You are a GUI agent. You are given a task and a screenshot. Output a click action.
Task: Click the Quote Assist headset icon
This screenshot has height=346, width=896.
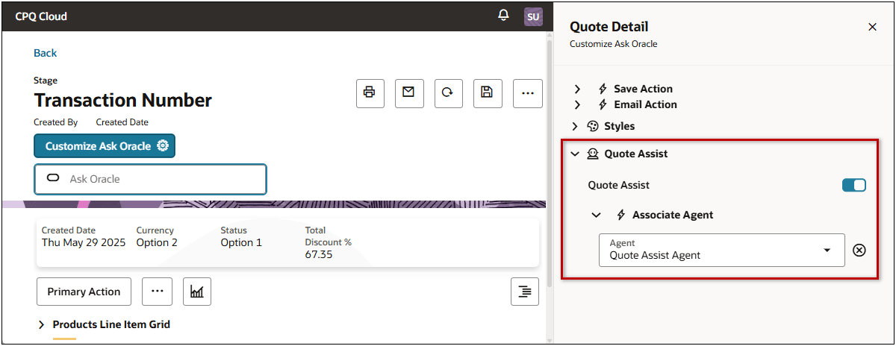coord(594,154)
